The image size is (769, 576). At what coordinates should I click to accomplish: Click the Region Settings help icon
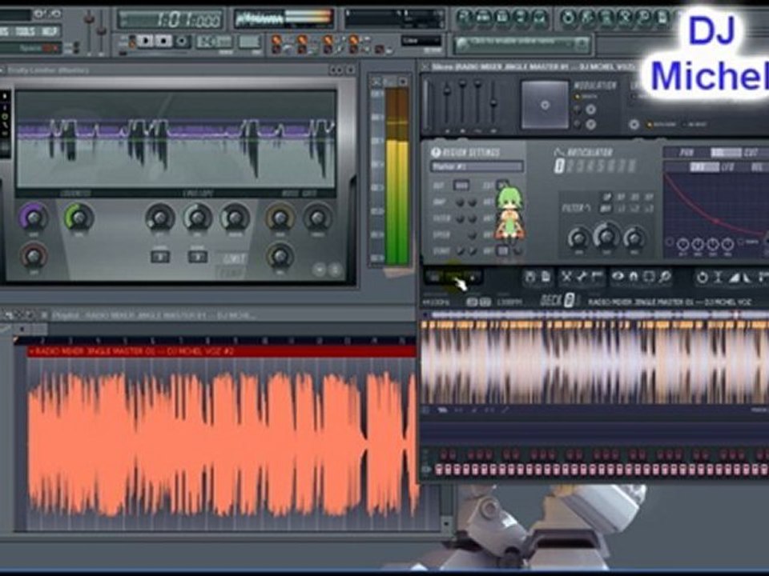click(436, 152)
